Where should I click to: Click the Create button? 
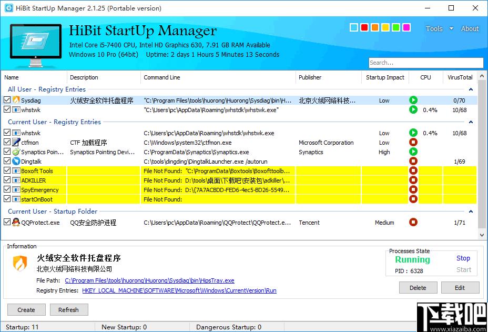pos(26,310)
